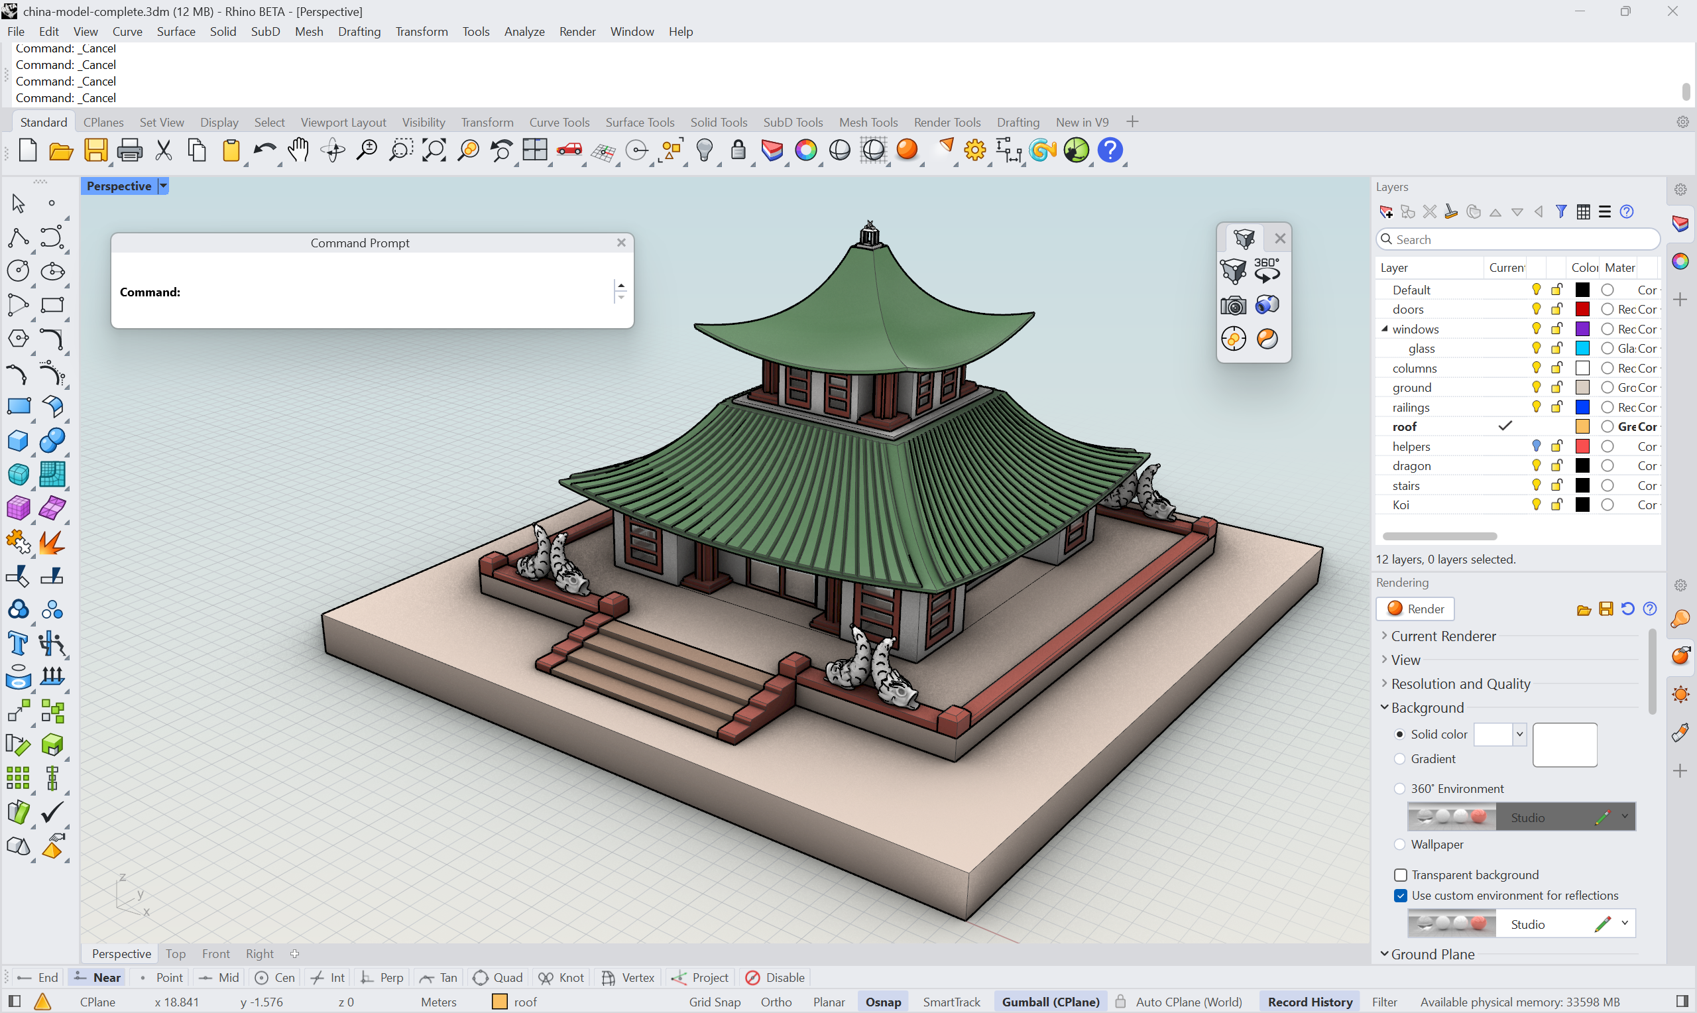Screen dimensions: 1697x1013
Task: Click the Explode tool icon
Action: tap(52, 543)
